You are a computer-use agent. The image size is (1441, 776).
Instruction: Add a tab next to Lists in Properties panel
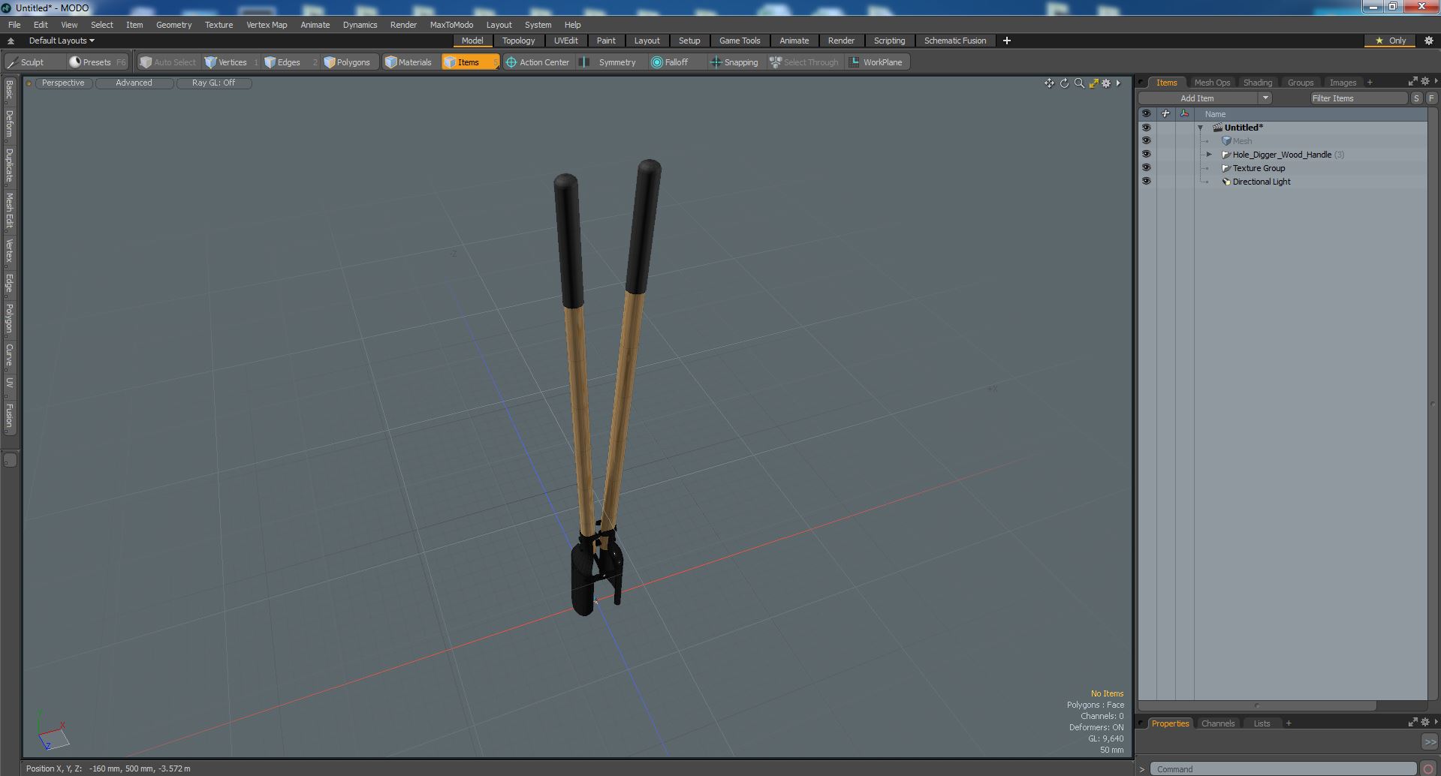click(1289, 723)
